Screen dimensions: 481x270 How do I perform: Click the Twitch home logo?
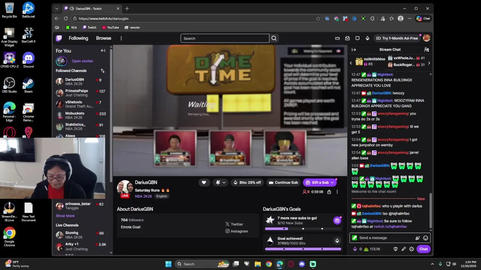[x=59, y=38]
